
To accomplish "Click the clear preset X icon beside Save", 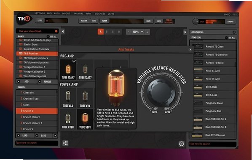I will coord(55,136).
